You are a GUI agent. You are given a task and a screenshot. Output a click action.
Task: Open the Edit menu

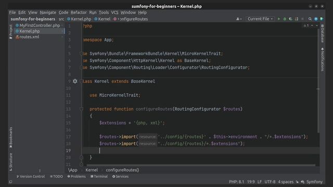22,12
